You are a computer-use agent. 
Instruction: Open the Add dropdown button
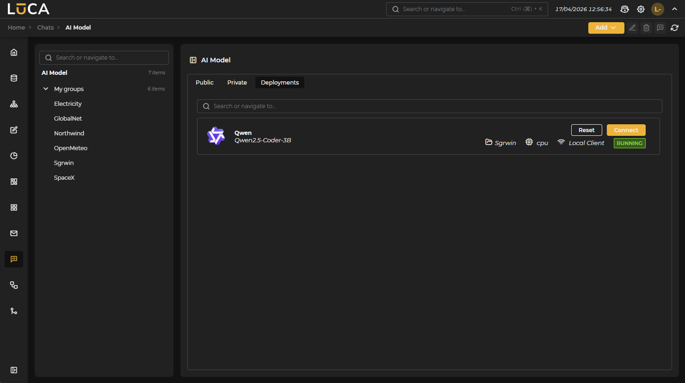pyautogui.click(x=606, y=28)
